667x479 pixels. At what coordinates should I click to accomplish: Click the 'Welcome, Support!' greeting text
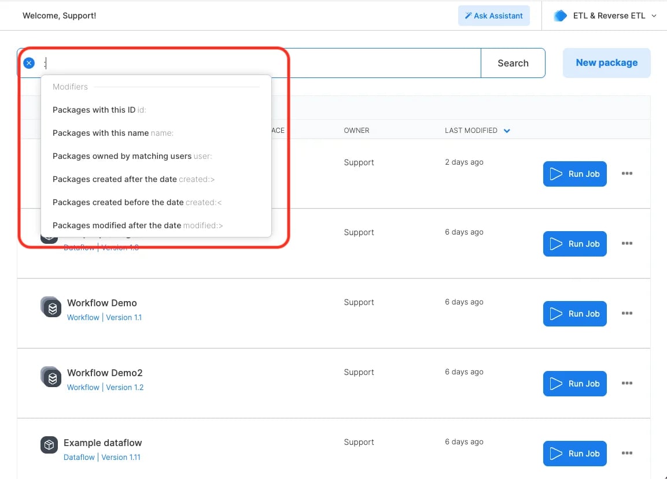point(59,16)
